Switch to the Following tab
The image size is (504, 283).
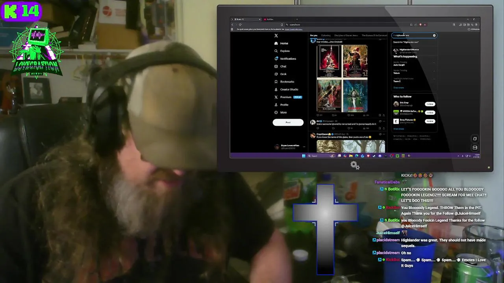coord(326,35)
